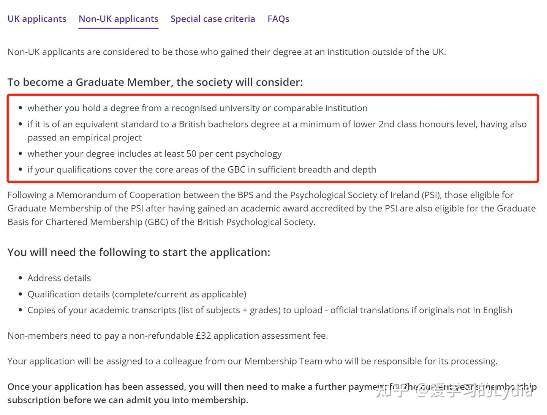Click the academic transcripts upload list item
Screen dimensions: 547x415
pos(270,311)
